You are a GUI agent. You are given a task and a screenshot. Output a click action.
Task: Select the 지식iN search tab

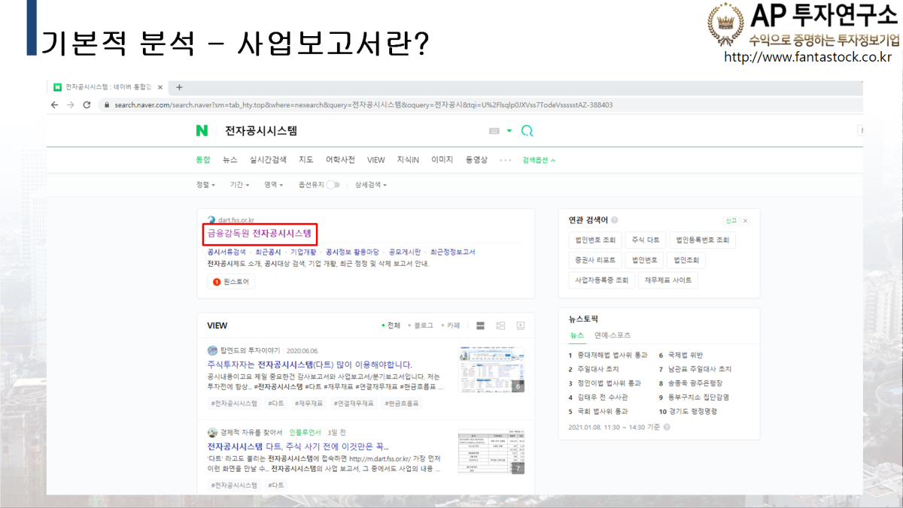click(408, 160)
